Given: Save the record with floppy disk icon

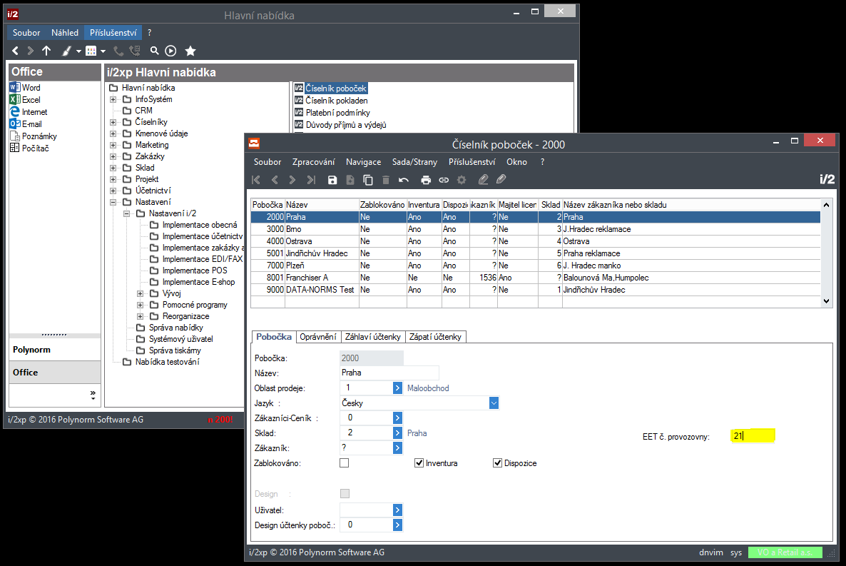Looking at the screenshot, I should pos(332,180).
